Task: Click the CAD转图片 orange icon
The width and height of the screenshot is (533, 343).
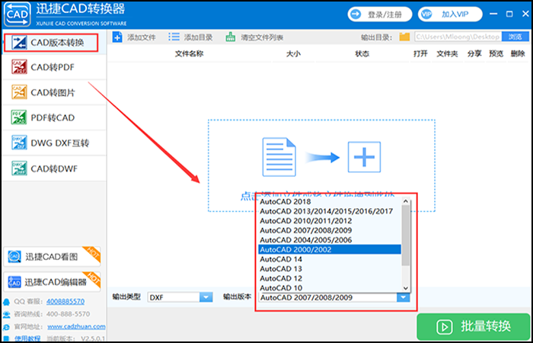Action: [x=19, y=92]
